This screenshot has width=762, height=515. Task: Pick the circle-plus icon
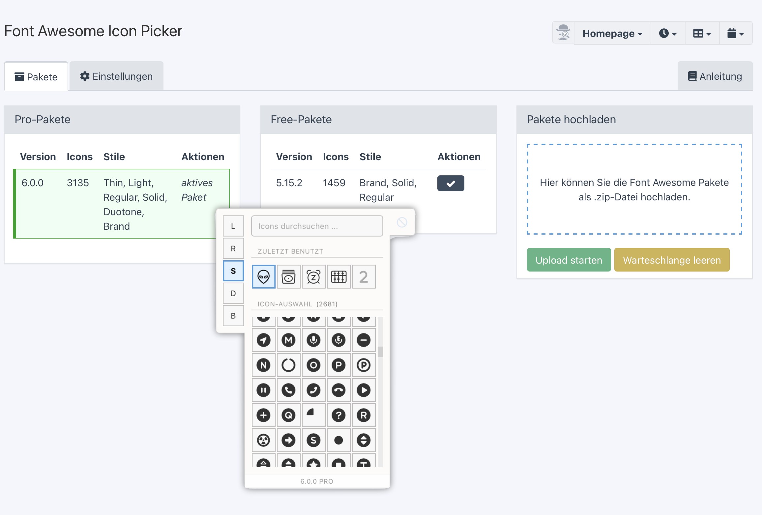coord(263,415)
